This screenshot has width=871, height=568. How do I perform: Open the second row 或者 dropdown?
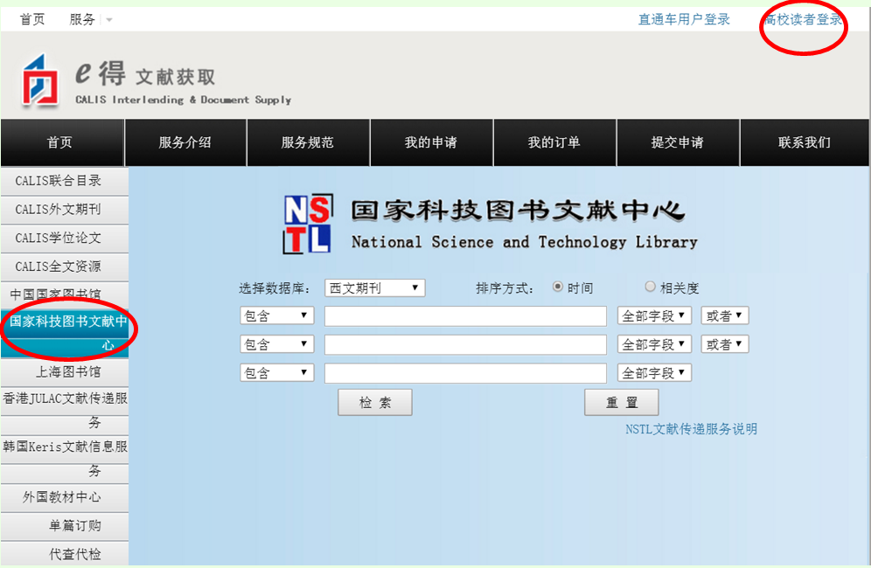click(x=724, y=344)
